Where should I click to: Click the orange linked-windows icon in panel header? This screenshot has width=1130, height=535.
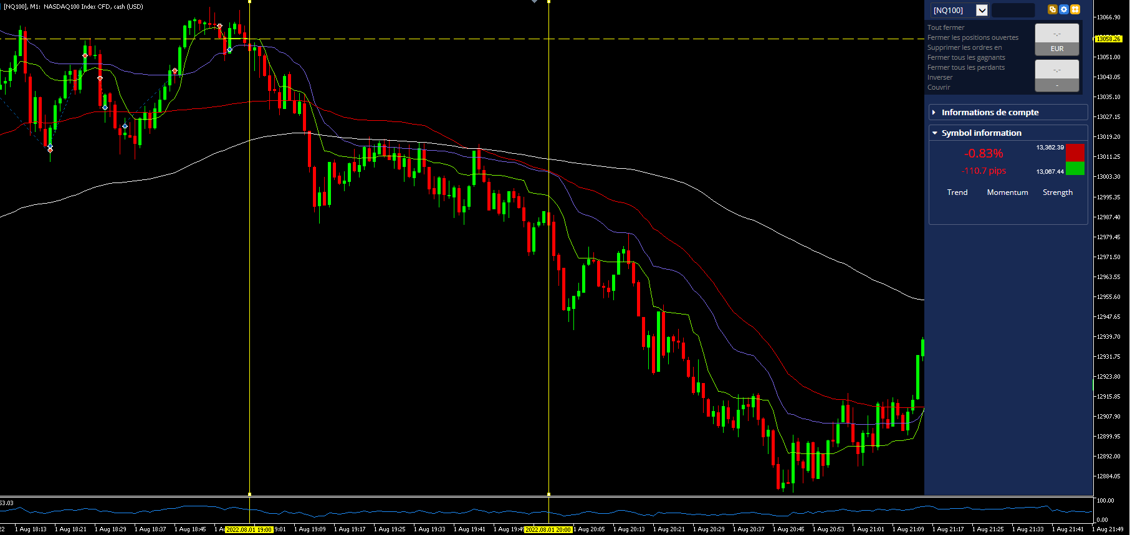tap(1053, 9)
